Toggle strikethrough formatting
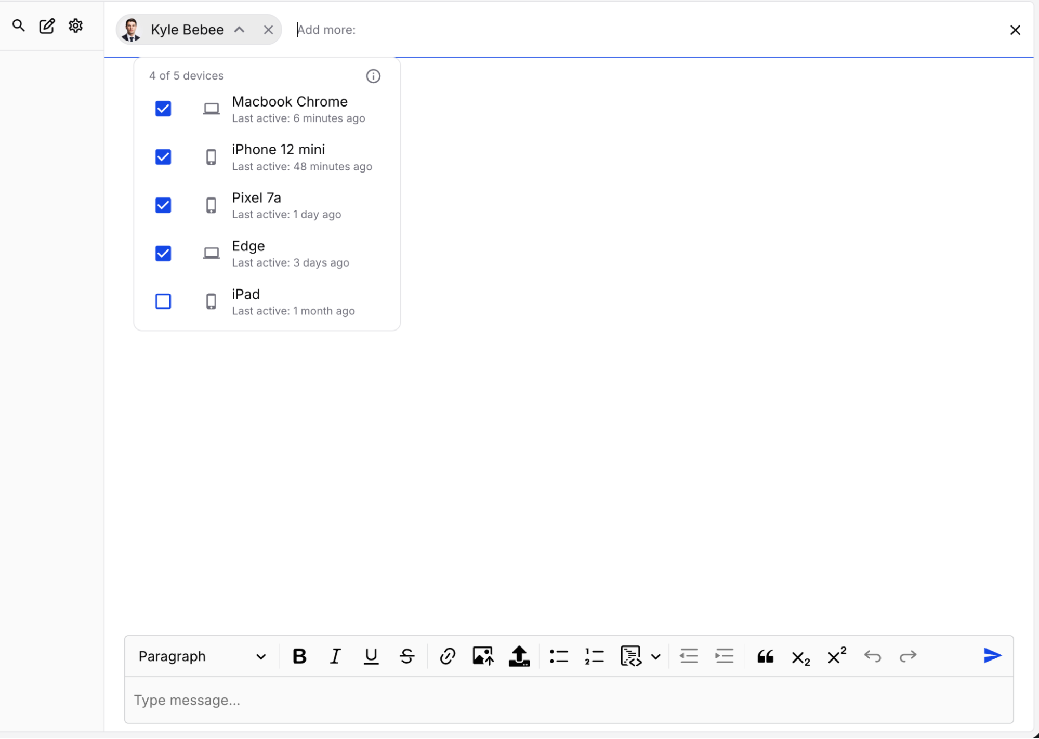1039x739 pixels. click(407, 656)
